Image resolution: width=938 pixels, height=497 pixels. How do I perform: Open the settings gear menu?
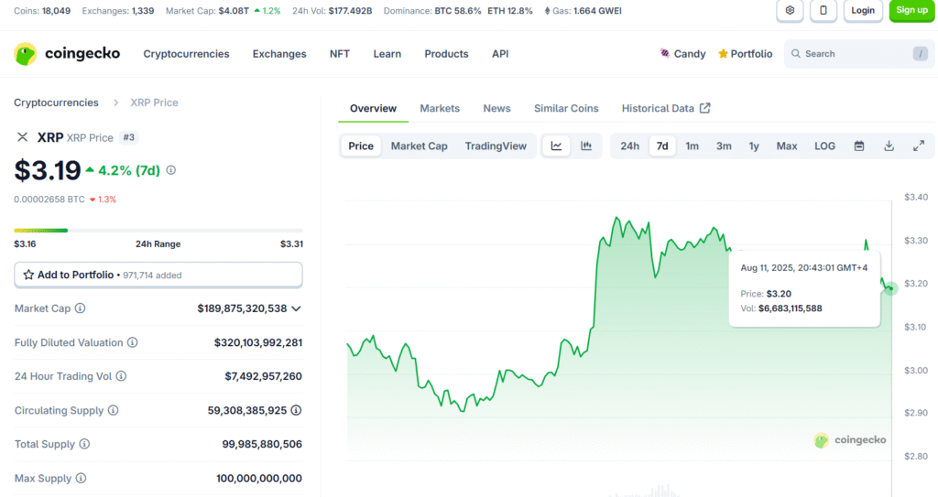(x=790, y=10)
